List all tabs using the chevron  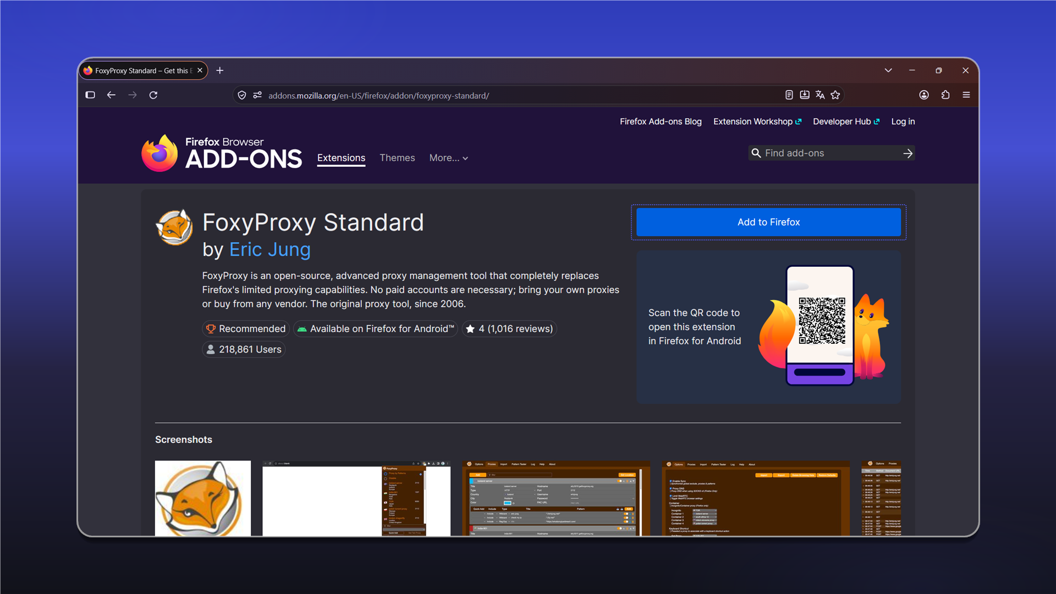pos(888,70)
